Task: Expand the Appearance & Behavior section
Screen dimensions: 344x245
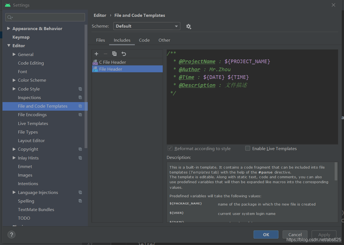Action: pos(9,28)
